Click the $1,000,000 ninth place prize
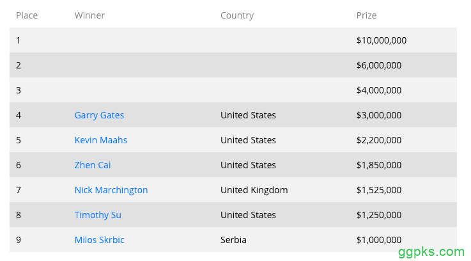This screenshot has height=261, width=471. (379, 240)
